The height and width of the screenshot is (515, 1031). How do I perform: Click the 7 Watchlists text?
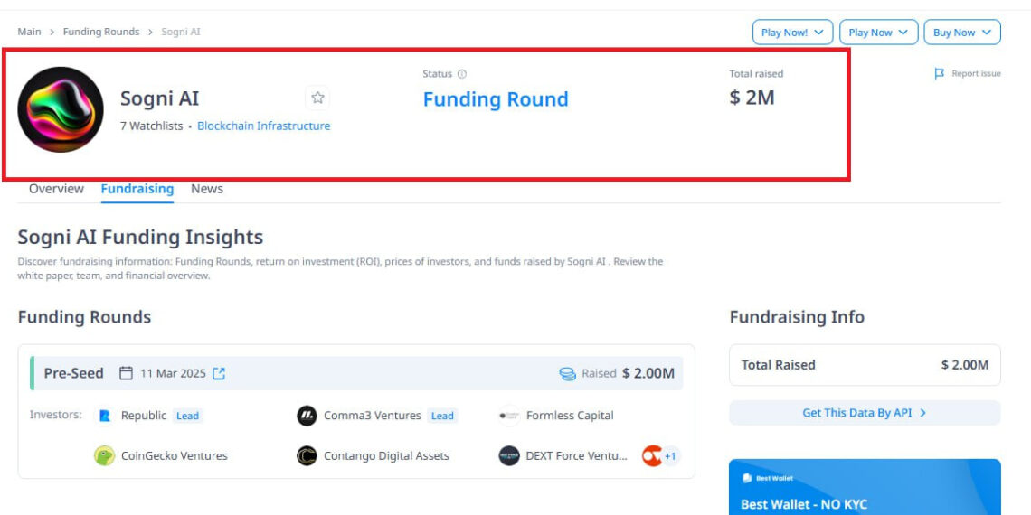point(151,126)
